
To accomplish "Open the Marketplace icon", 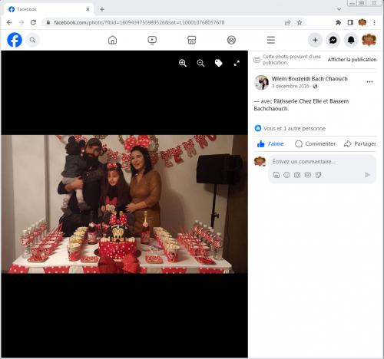I will pos(192,40).
